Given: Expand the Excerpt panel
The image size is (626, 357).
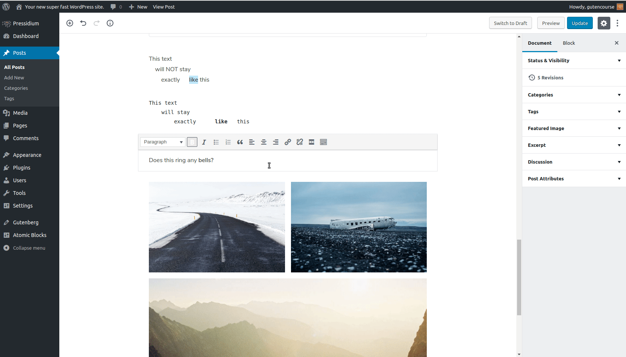Looking at the screenshot, I should 574,145.
